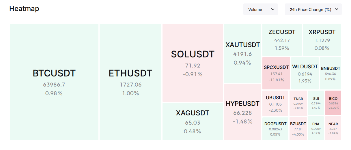Screen dimensions: 351x150
Task: Click the NEAR tile
Action: point(333,128)
